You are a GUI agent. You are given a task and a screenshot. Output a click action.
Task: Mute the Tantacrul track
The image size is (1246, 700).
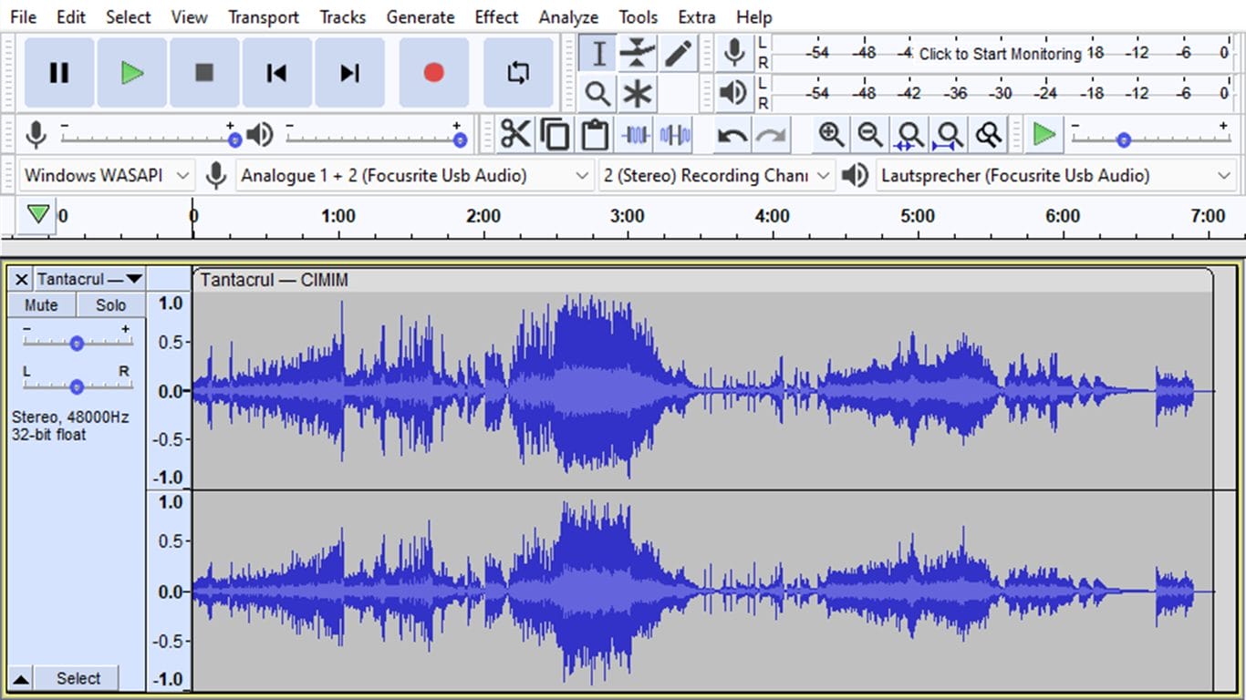coord(41,305)
